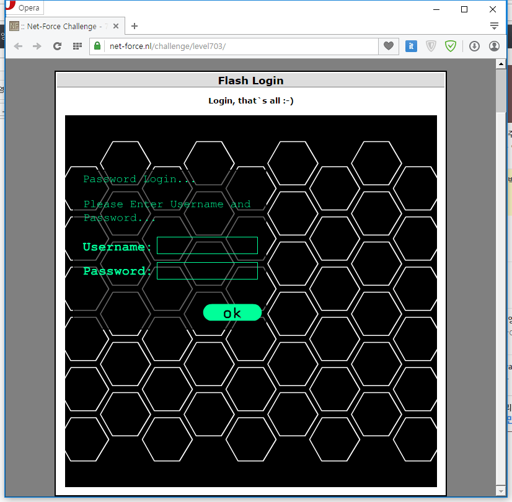512x502 pixels.
Task: Minimize the Opera window
Action: 436,9
